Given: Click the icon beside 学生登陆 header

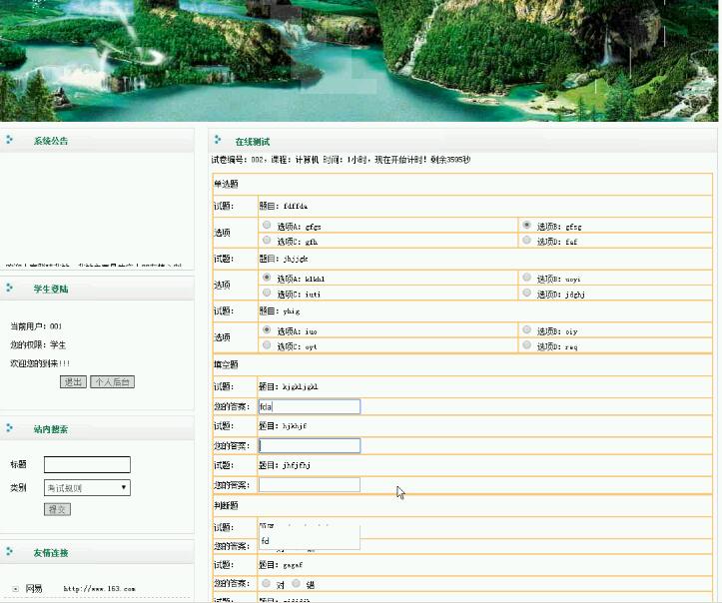Looking at the screenshot, I should [10, 288].
